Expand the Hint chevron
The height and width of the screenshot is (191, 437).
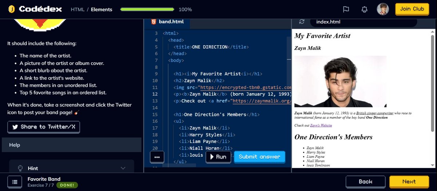(123, 168)
